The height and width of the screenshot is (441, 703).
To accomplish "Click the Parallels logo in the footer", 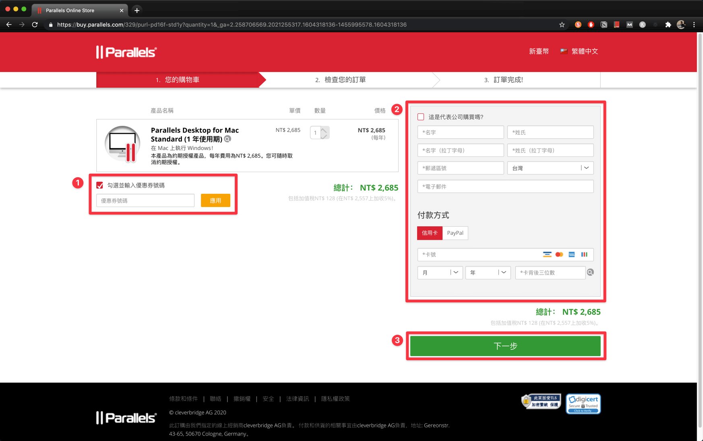I will point(126,418).
